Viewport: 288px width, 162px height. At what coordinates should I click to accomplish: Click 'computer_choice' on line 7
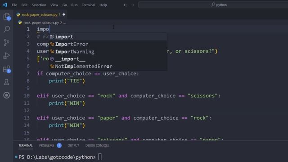[68, 74]
